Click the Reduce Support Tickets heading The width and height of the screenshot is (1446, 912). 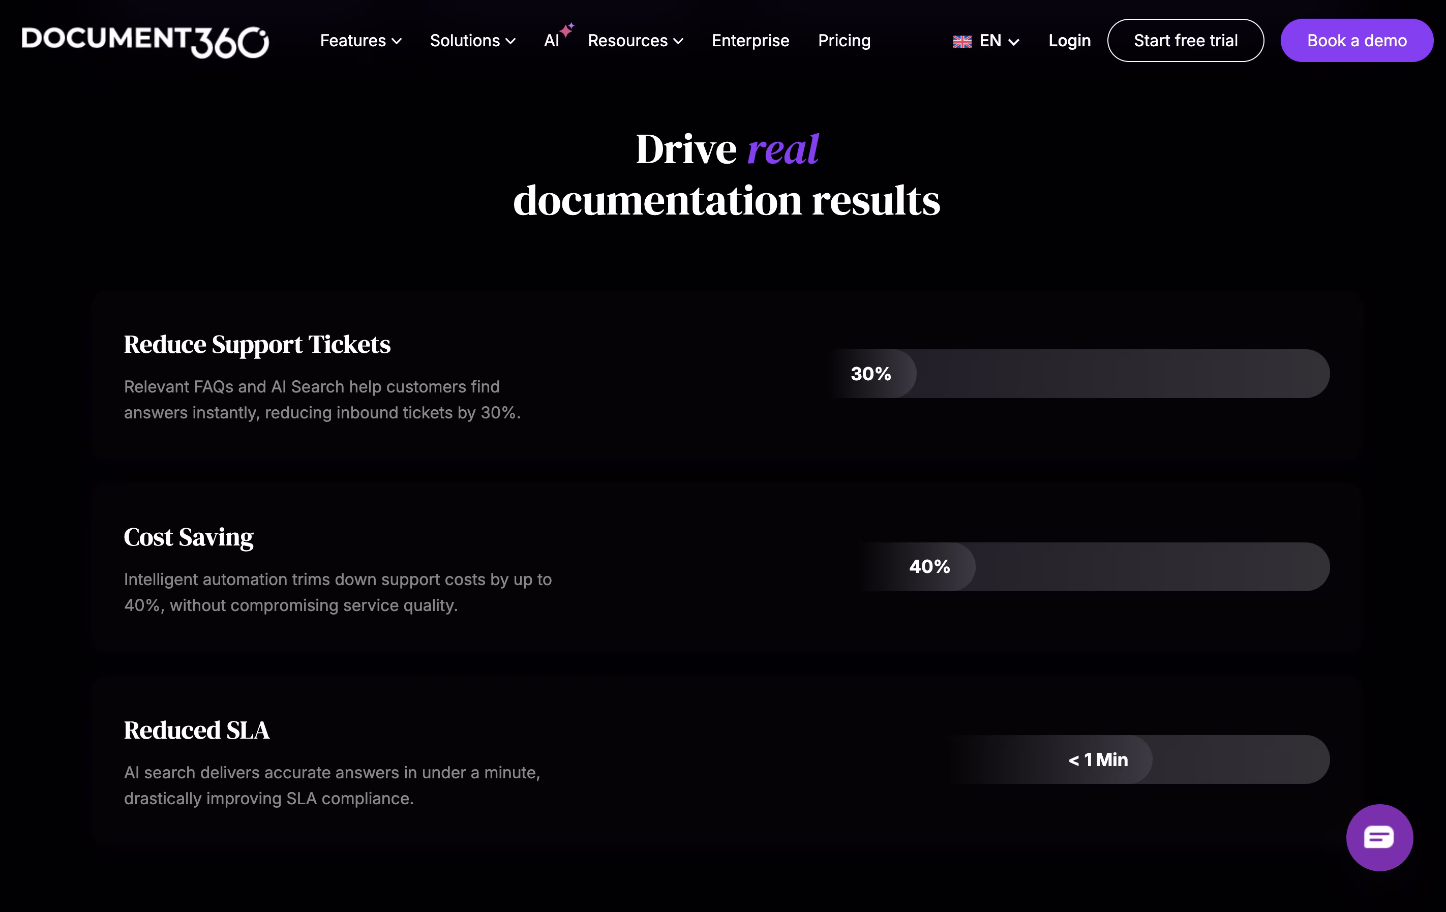click(256, 345)
